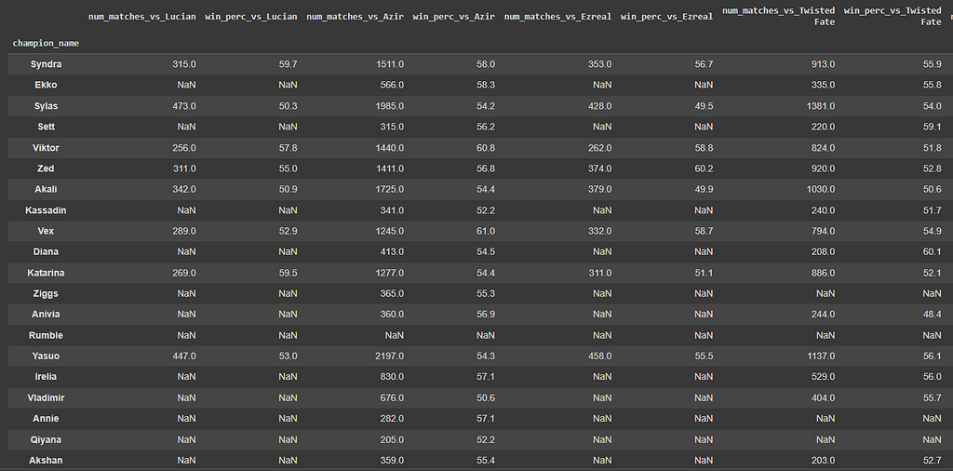The height and width of the screenshot is (471, 953).
Task: Click the num_matches_vs_Ezreal column header
Action: [558, 17]
